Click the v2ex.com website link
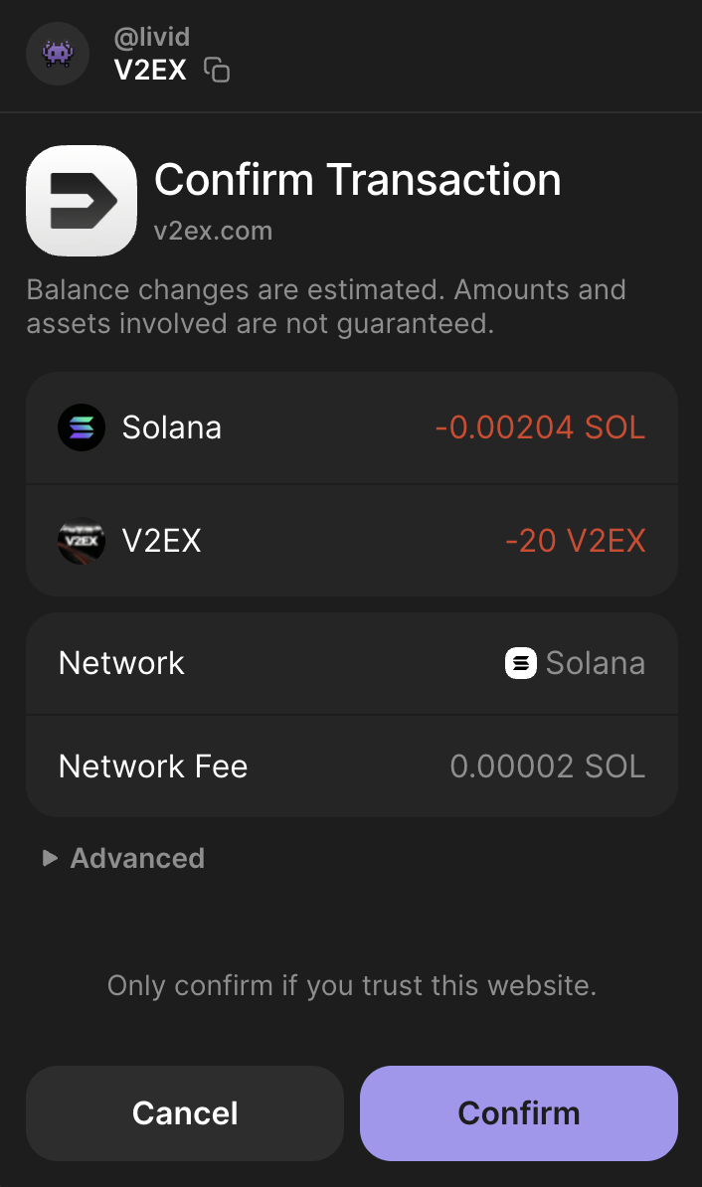Image resolution: width=702 pixels, height=1187 pixels. [x=213, y=231]
